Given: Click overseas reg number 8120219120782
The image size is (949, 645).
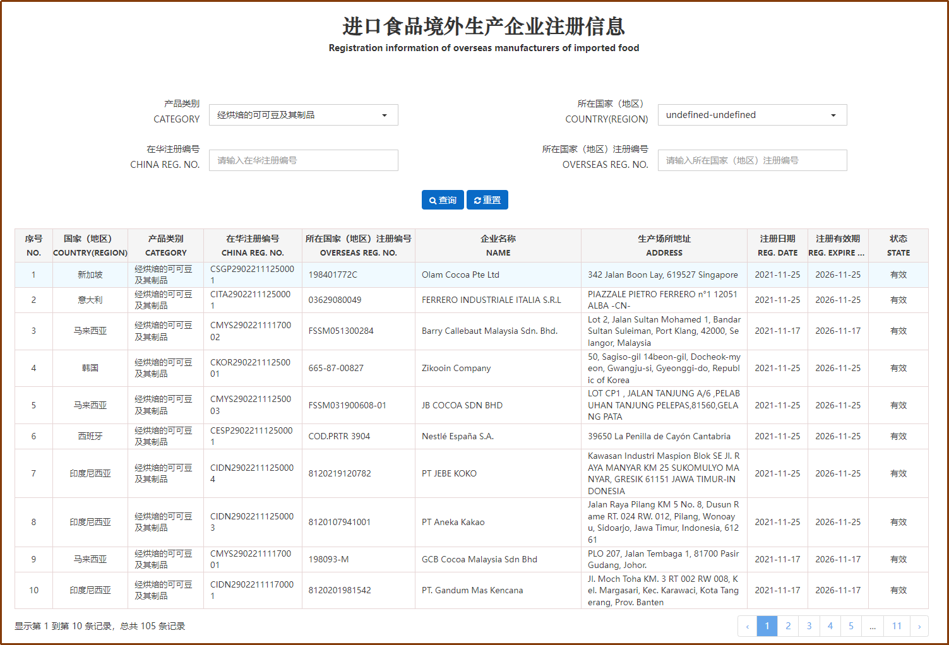Looking at the screenshot, I should point(340,473).
